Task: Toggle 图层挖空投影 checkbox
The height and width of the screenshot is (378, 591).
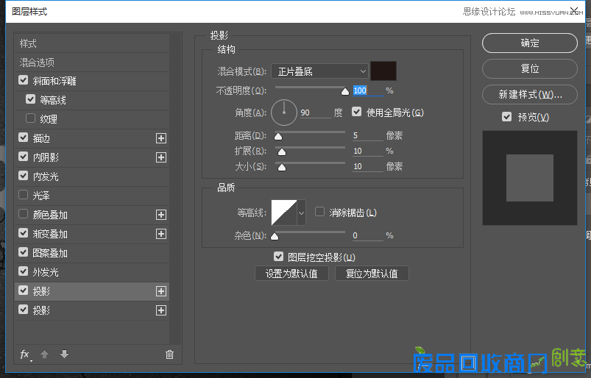Action: click(x=278, y=257)
